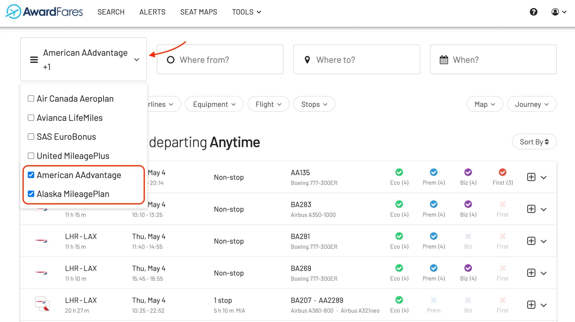Open the Flight filter dropdown
This screenshot has width=575, height=322.
point(268,104)
